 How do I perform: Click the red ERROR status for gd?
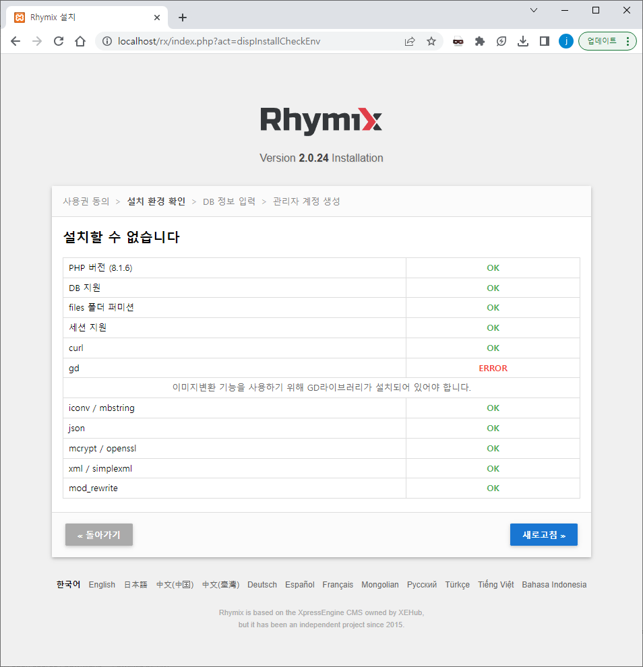pyautogui.click(x=493, y=369)
